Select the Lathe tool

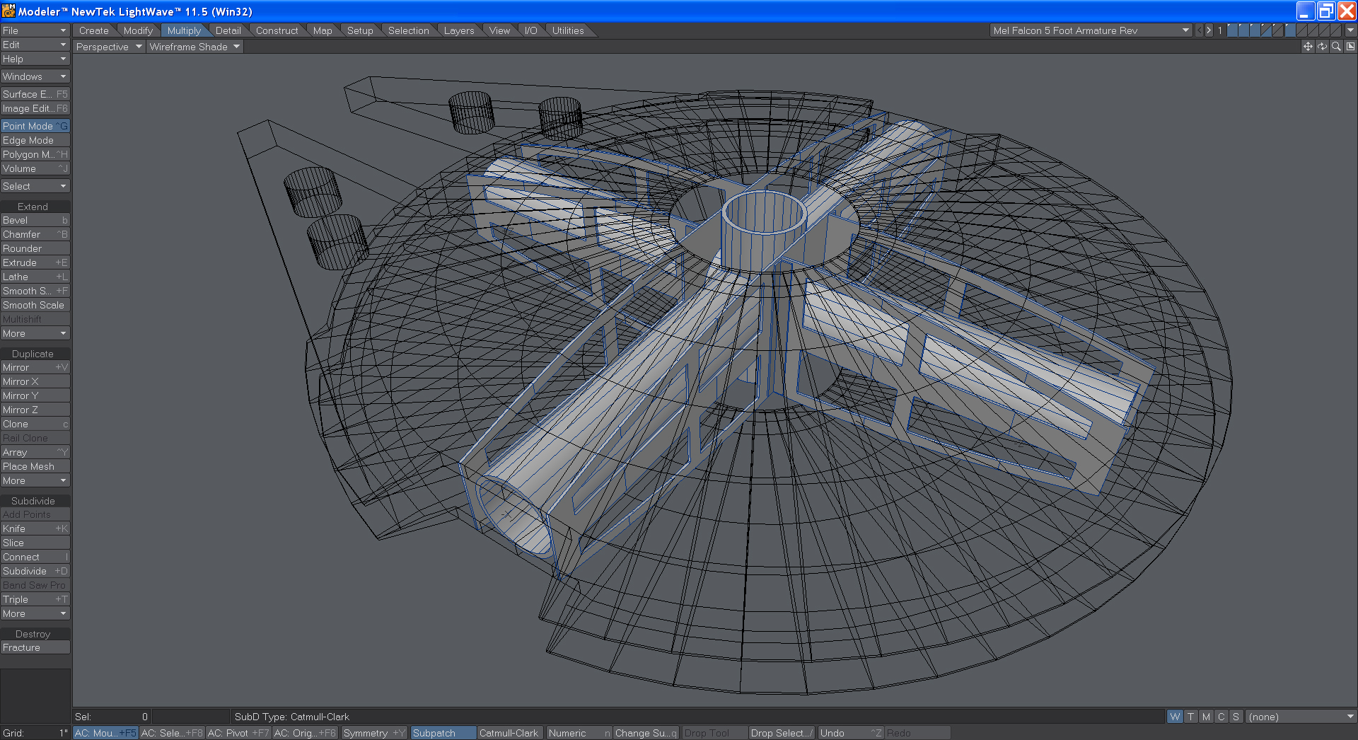point(35,277)
